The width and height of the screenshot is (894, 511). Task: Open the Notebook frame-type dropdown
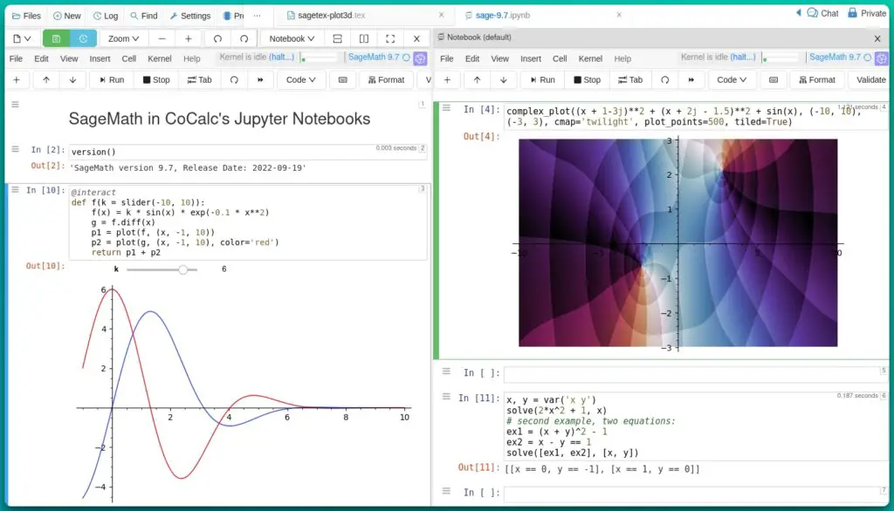[x=292, y=38]
